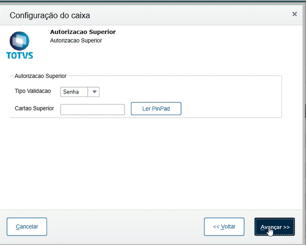The image size is (306, 245).
Task: Click the empty white area below the group box
Action: 150,160
